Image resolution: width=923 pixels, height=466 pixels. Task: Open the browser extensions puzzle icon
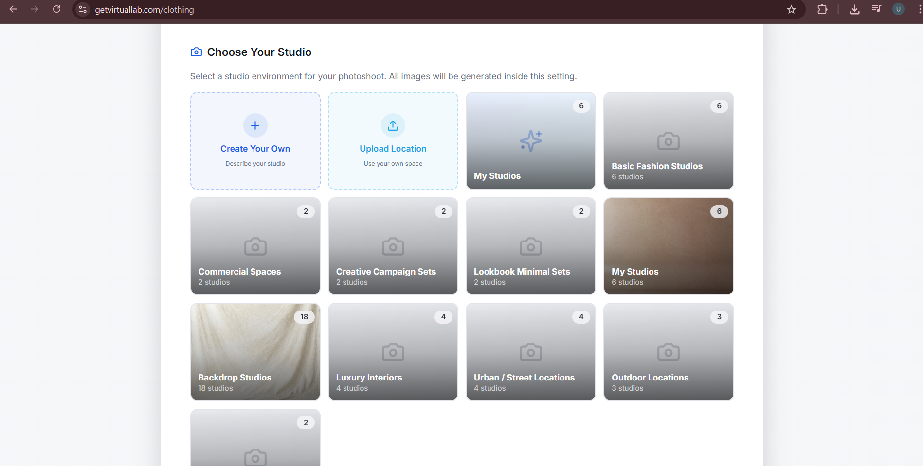tap(822, 9)
